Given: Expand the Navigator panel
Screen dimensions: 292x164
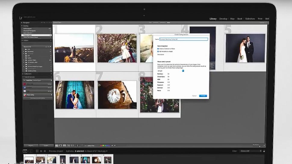Looking at the screenshot, I should pos(22,23).
